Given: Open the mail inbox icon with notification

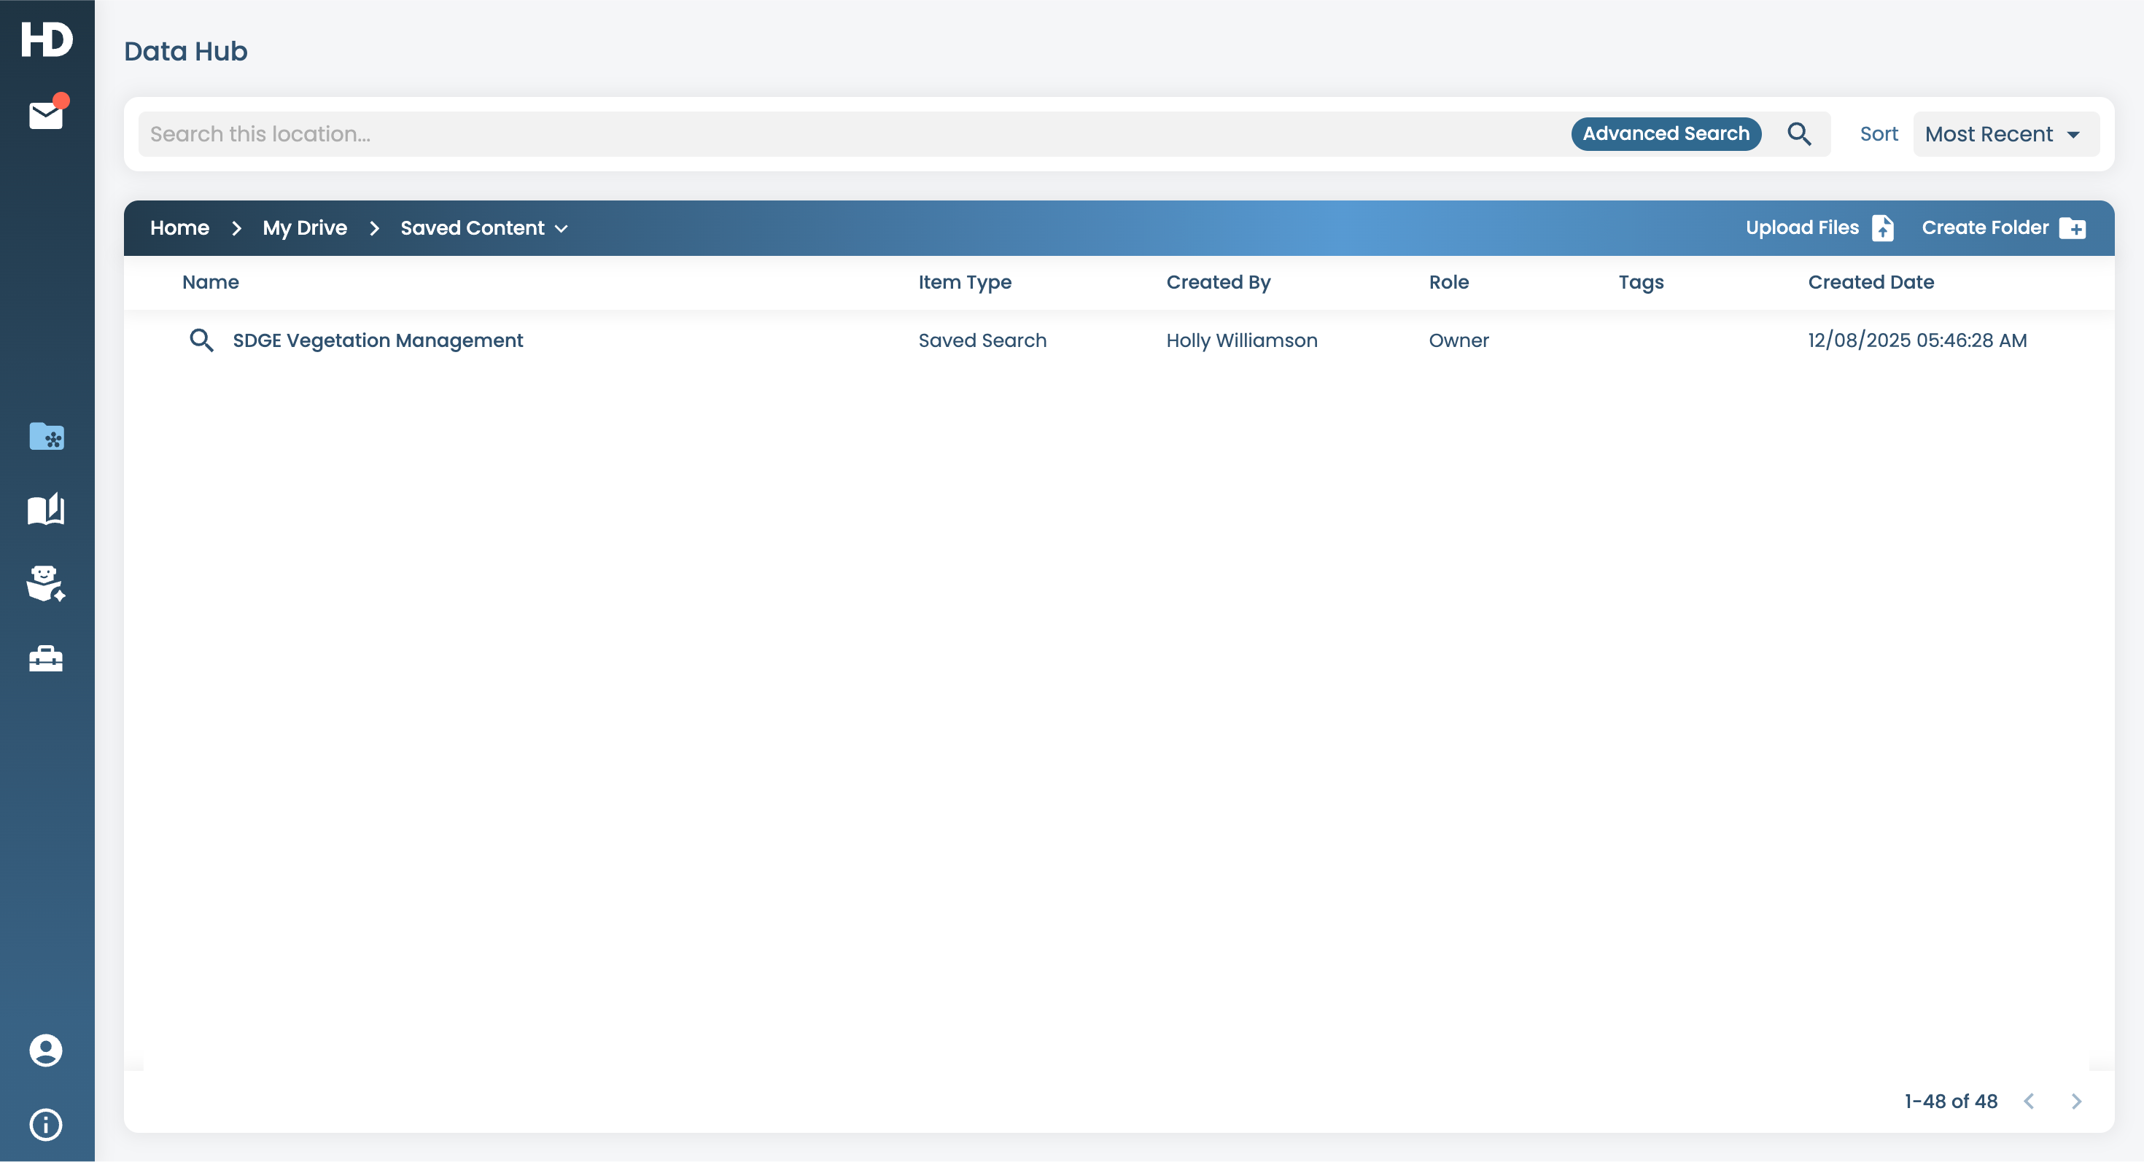Looking at the screenshot, I should [x=46, y=114].
